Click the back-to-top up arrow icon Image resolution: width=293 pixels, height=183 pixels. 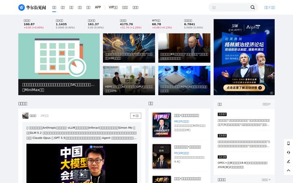[x=289, y=170]
